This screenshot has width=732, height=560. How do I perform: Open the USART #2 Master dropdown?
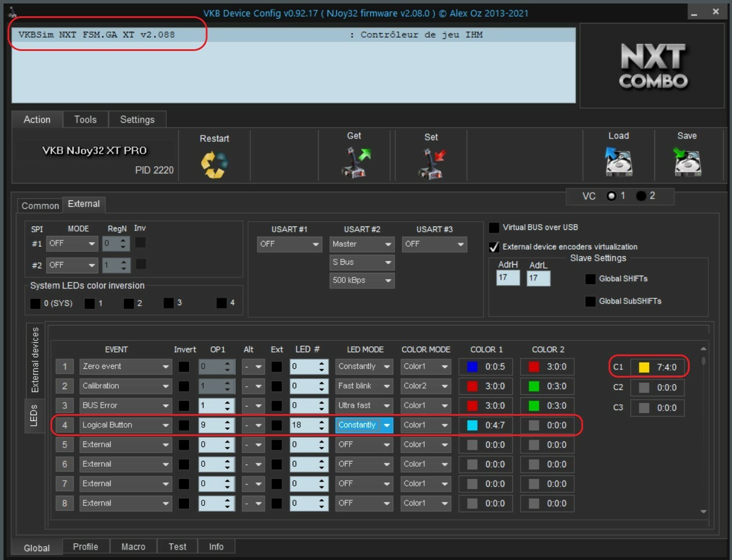[362, 244]
